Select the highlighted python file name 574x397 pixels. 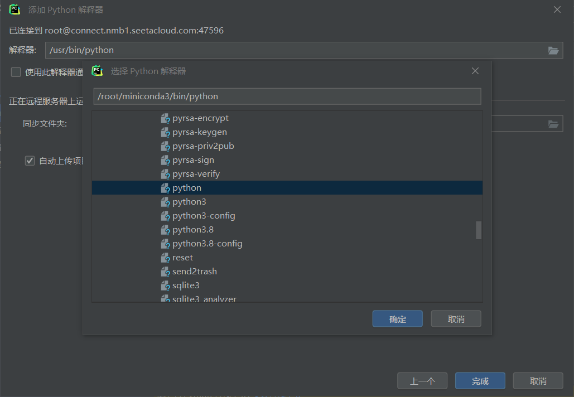[x=187, y=188]
